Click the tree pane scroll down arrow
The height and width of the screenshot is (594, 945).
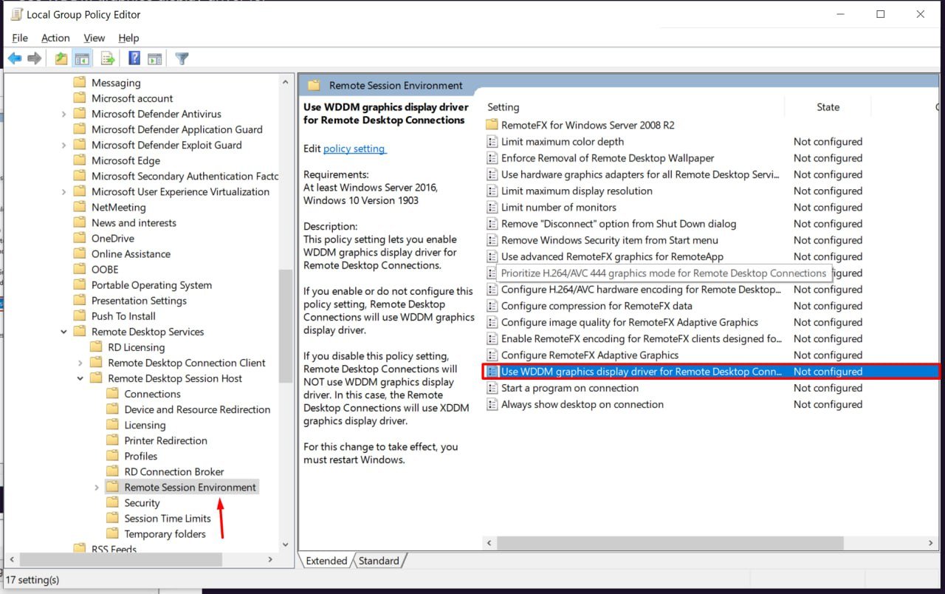[x=286, y=544]
